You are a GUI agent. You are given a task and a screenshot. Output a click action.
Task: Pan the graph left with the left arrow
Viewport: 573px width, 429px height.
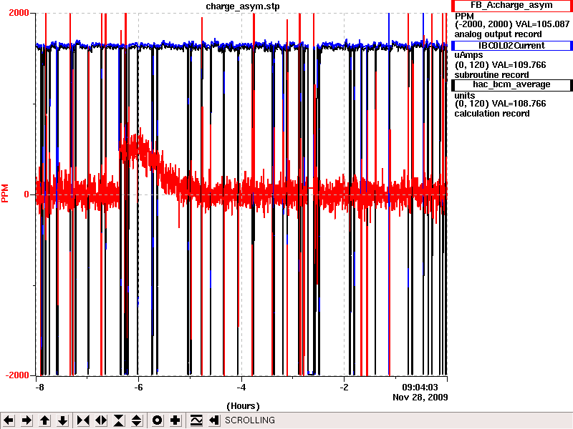coord(9,420)
